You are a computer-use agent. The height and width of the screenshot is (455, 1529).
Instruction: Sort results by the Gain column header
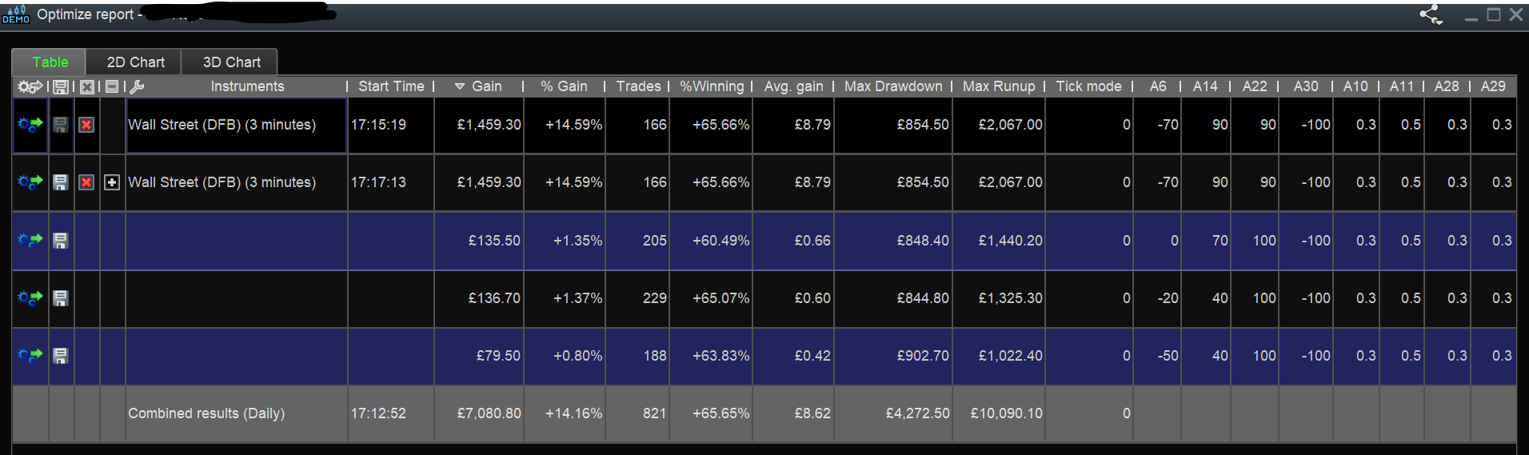click(x=485, y=86)
